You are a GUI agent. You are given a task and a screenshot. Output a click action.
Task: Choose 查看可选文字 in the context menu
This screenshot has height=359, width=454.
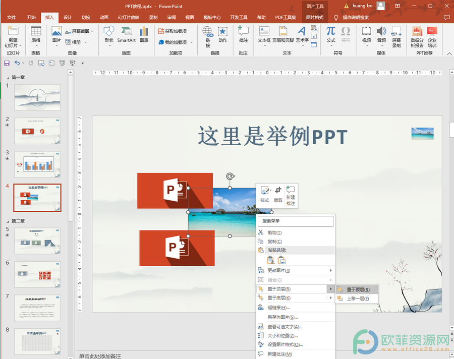[x=296, y=327]
